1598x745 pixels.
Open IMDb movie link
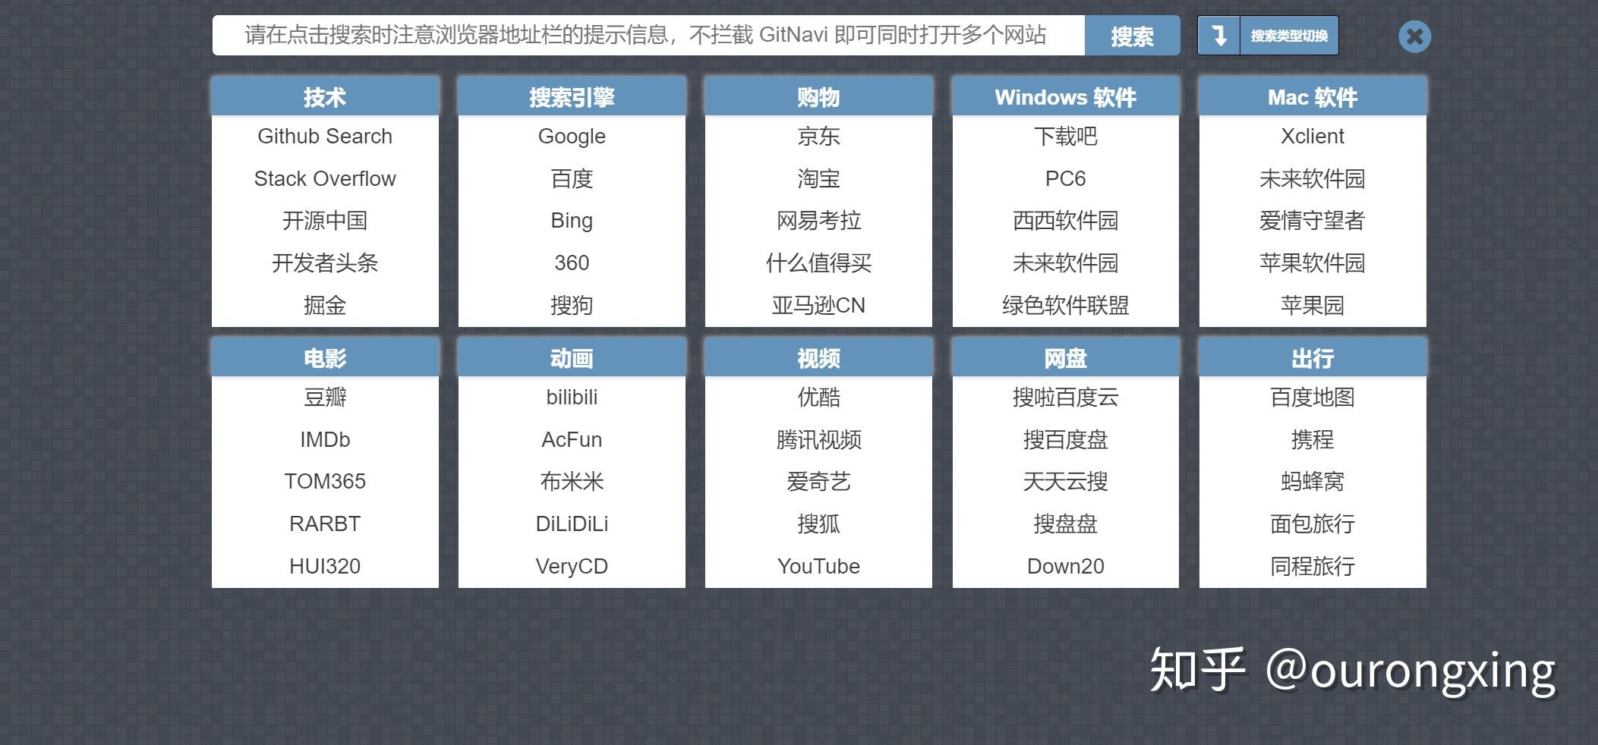point(325,440)
